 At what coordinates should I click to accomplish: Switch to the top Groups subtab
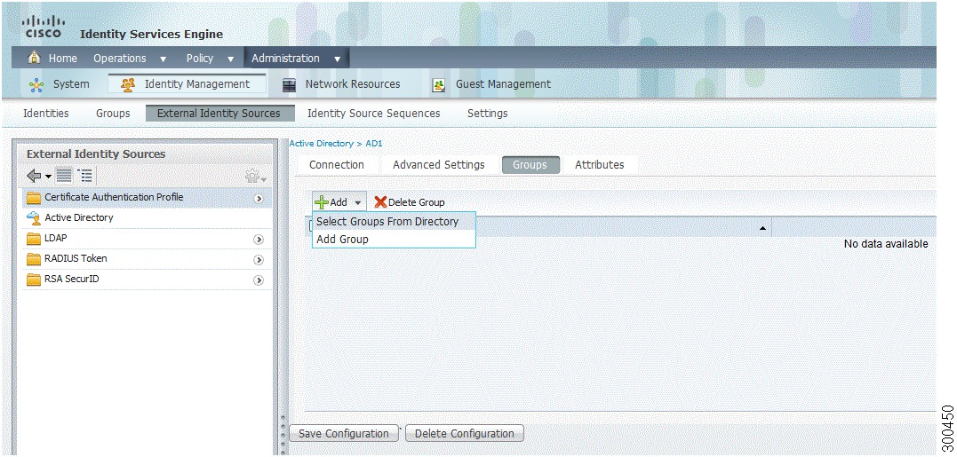pyautogui.click(x=113, y=114)
